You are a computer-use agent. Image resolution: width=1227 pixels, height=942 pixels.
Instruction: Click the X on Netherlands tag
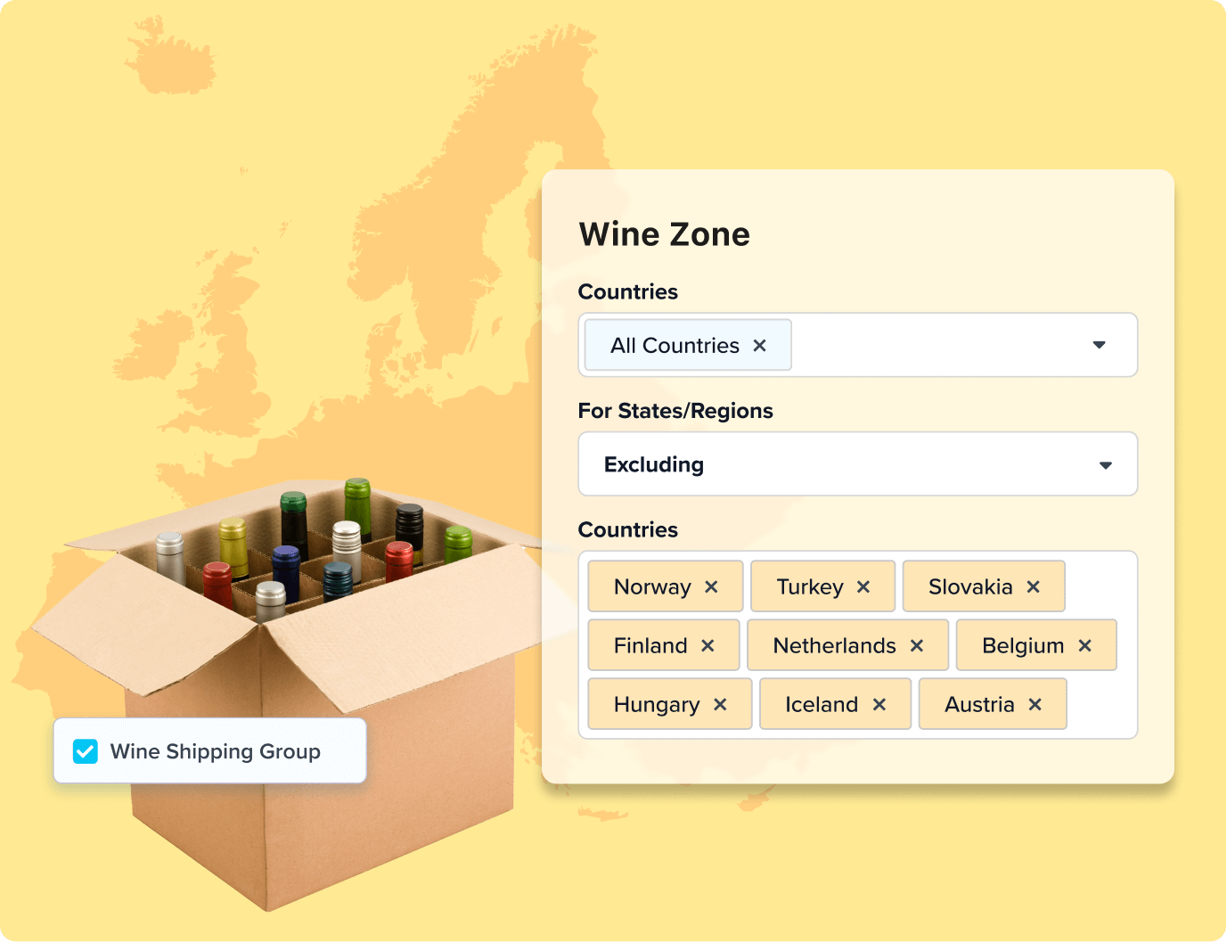917,645
